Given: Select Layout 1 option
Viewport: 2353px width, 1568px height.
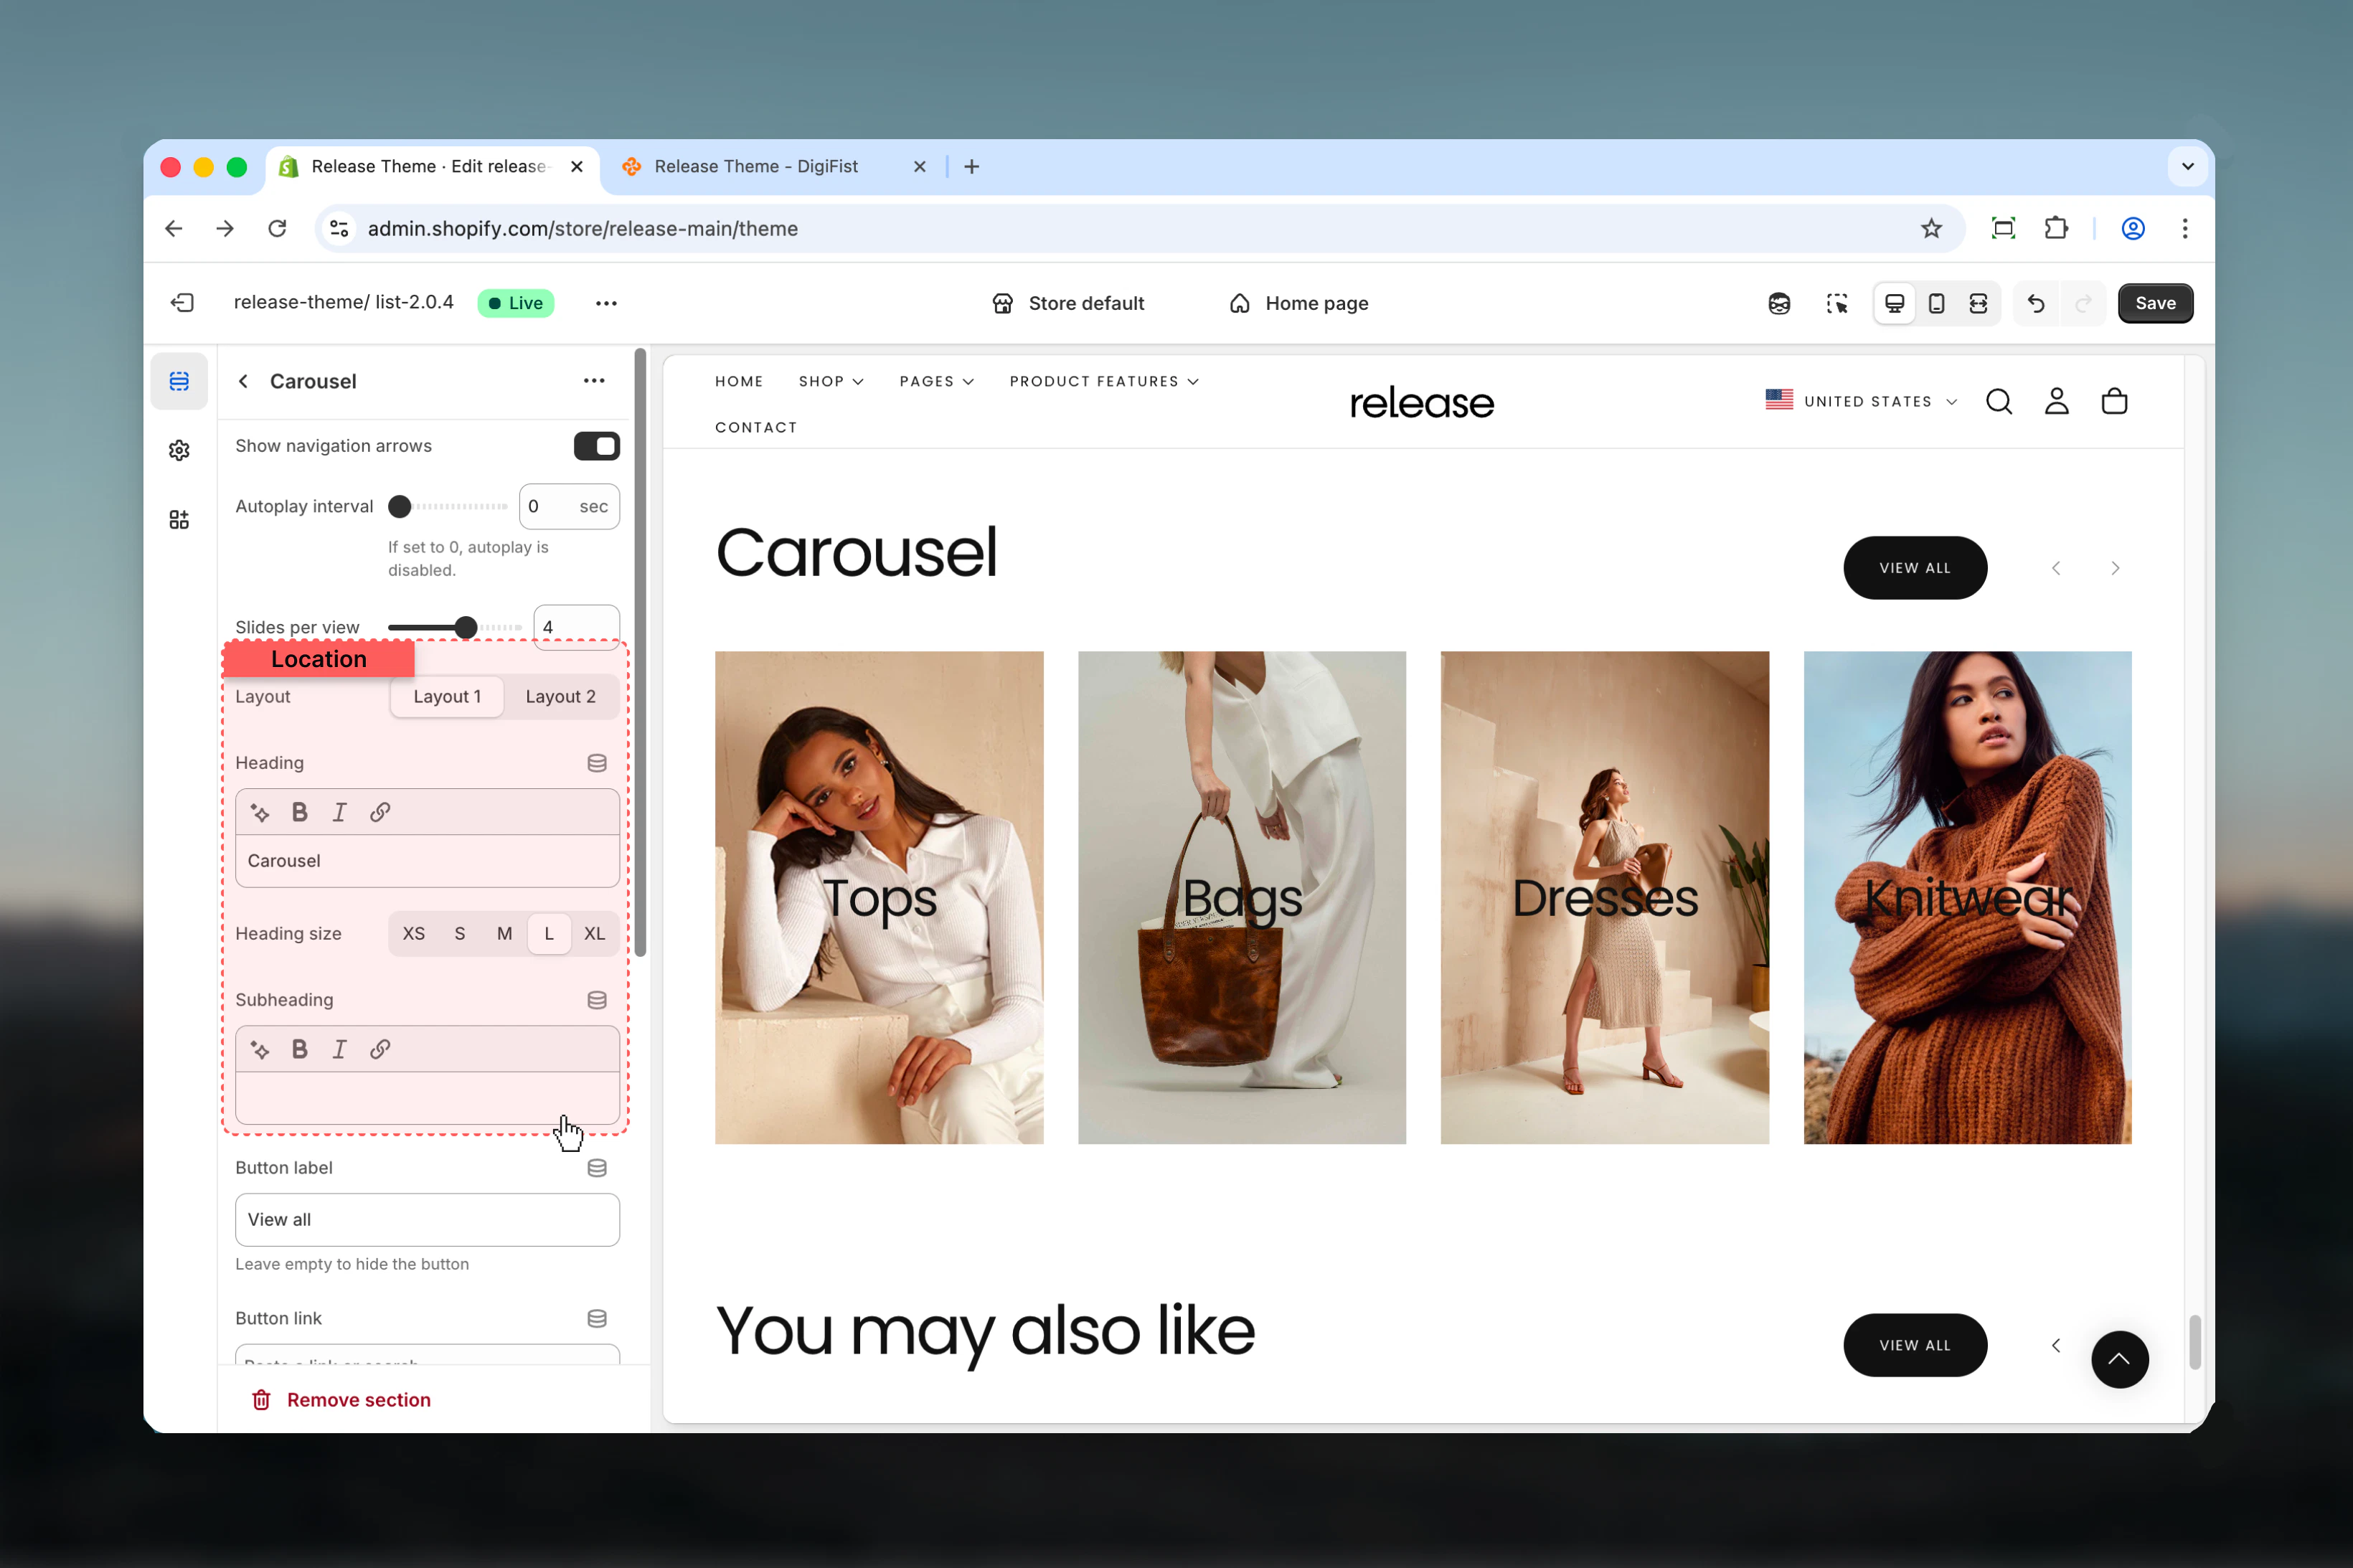Looking at the screenshot, I should tap(447, 697).
